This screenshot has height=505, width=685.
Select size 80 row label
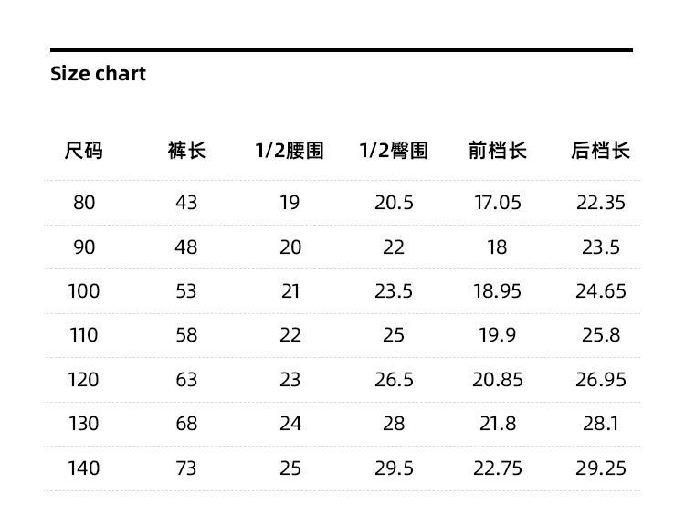[84, 203]
